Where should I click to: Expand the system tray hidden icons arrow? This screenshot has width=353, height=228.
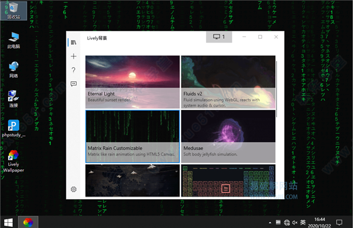point(270,223)
